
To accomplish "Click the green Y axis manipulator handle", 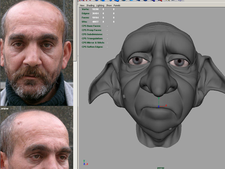I will point(159,98).
